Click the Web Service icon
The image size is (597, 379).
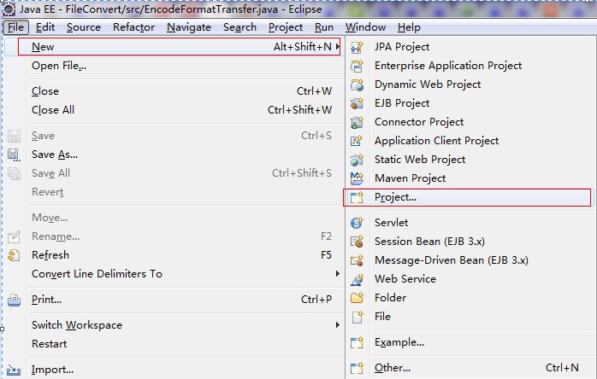point(358,279)
